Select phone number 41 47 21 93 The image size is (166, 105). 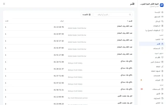(59, 83)
